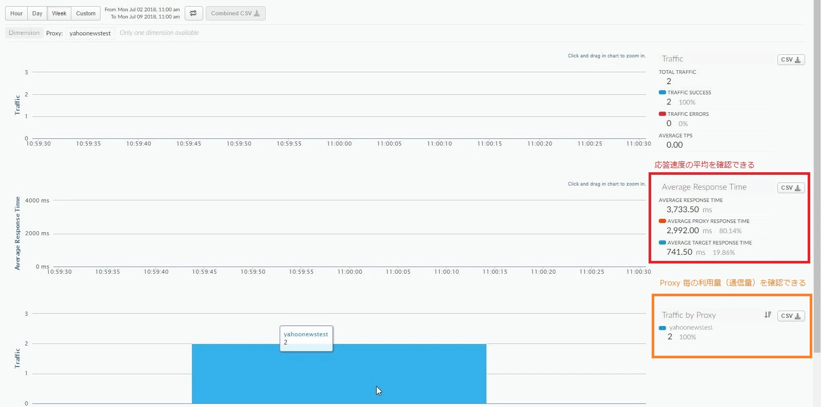821x407 pixels.
Task: Click the TOTAL TRAFFIC label
Action: click(677, 72)
